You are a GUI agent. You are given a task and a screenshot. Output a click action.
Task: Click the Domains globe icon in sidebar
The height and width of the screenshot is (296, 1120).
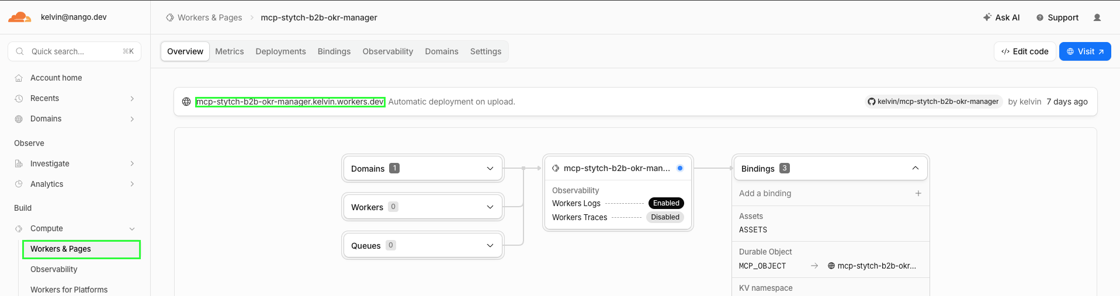[19, 119]
